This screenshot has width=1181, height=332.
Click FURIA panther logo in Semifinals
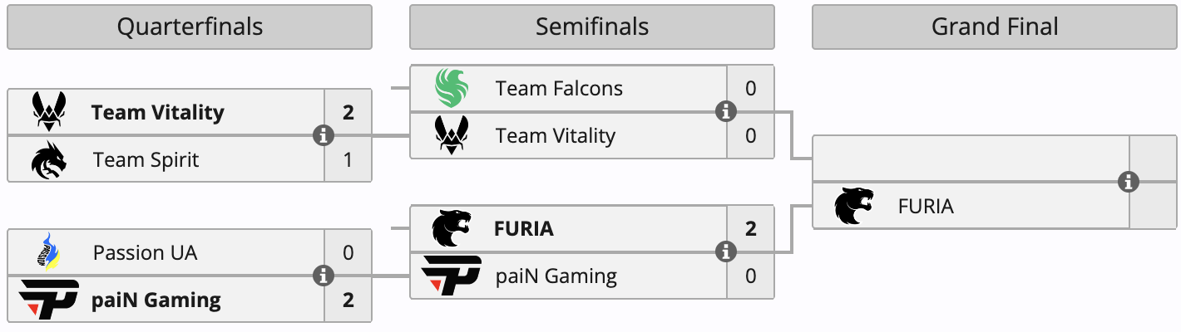(452, 228)
